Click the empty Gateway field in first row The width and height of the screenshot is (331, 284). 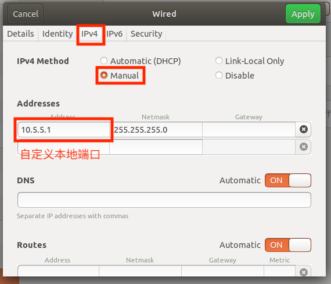point(249,130)
